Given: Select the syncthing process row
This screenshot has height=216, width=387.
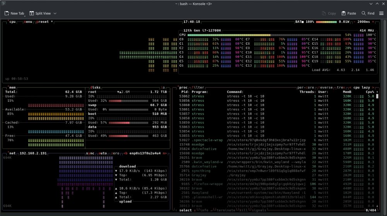Looking at the screenshot, I should point(277,171).
